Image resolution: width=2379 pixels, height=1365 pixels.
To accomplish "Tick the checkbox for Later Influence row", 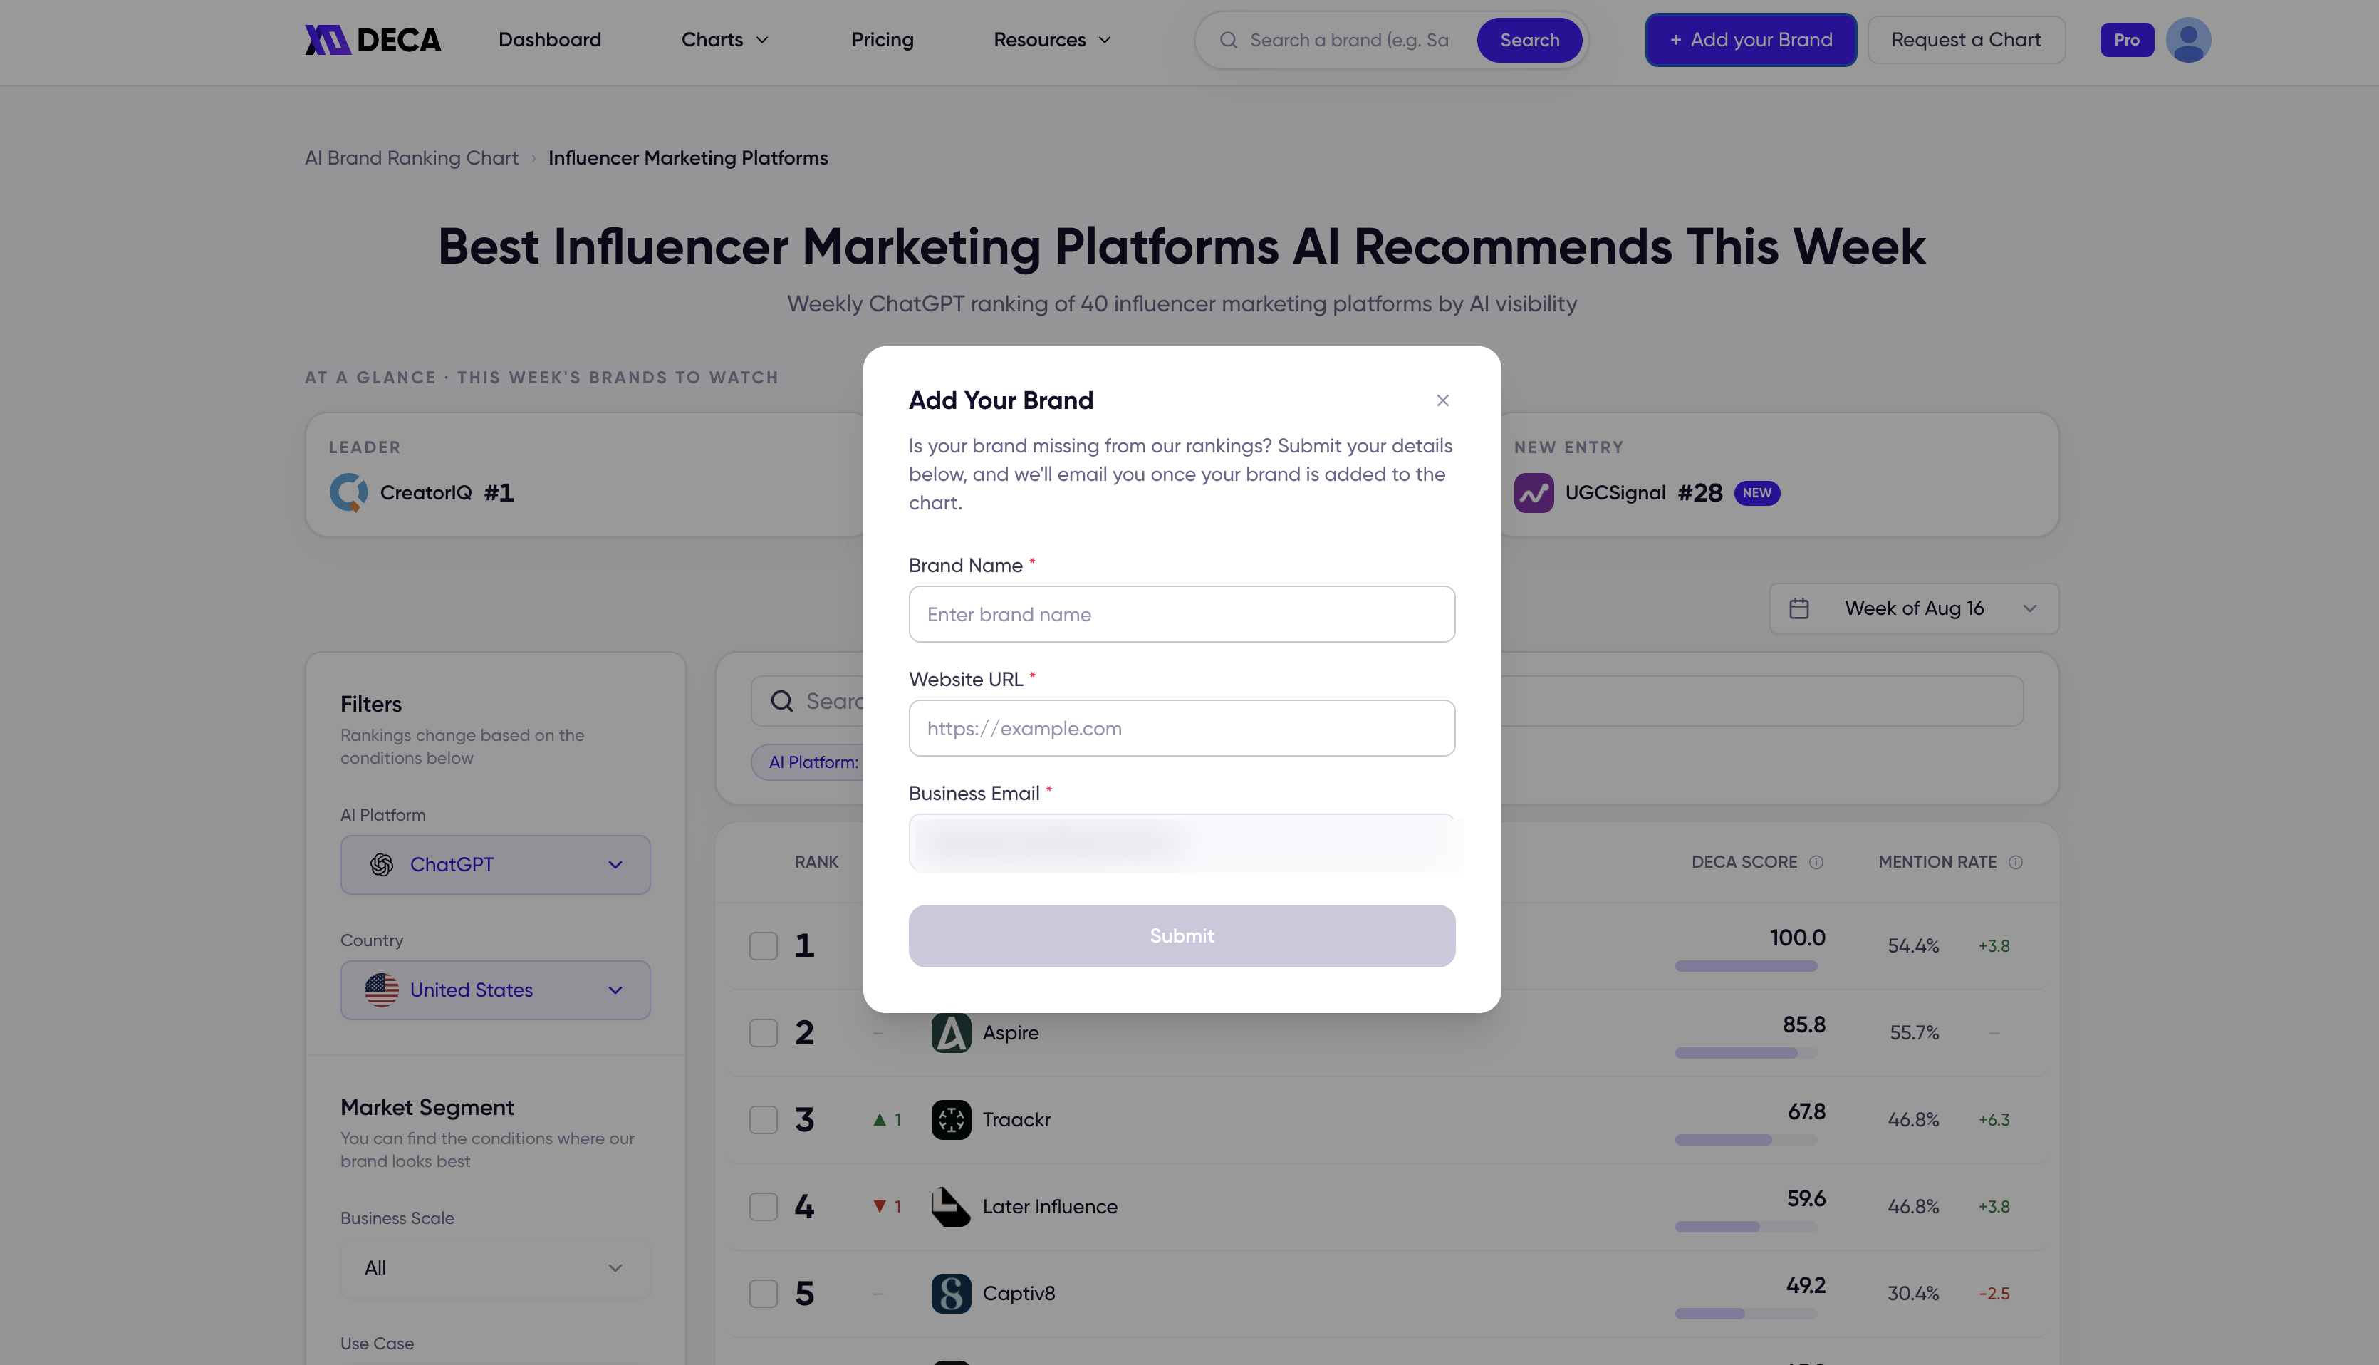I will pos(763,1207).
